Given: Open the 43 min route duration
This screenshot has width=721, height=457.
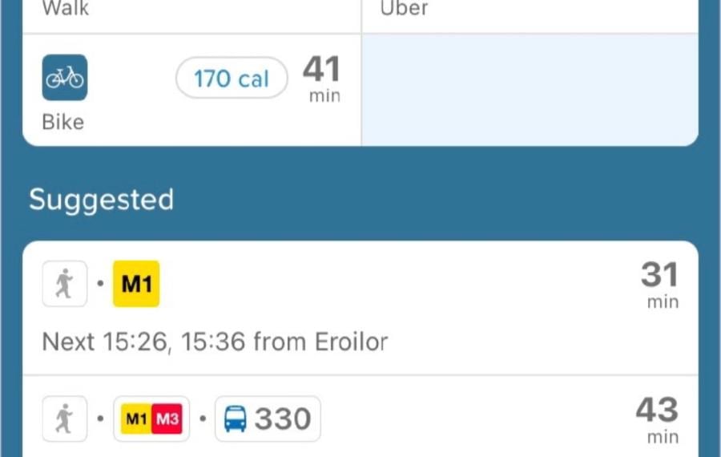Looking at the screenshot, I should (657, 419).
